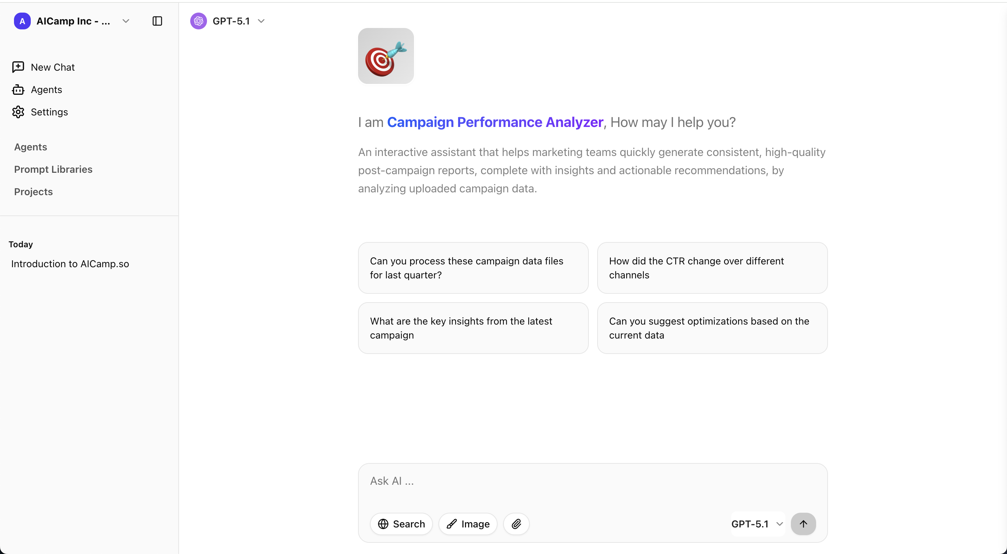The height and width of the screenshot is (554, 1007).
Task: Open Agents via the robot icon
Action: (18, 90)
